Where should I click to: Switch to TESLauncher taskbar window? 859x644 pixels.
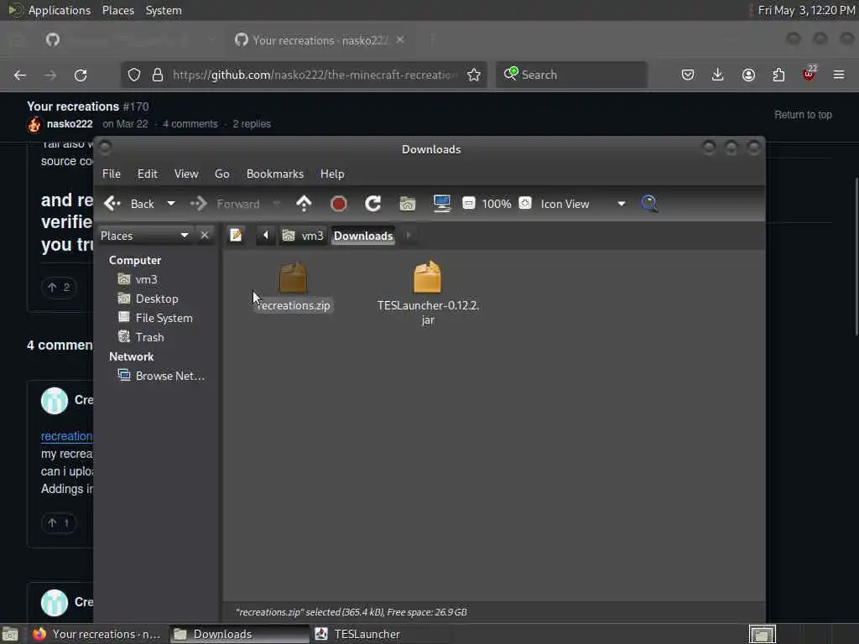coord(379,634)
